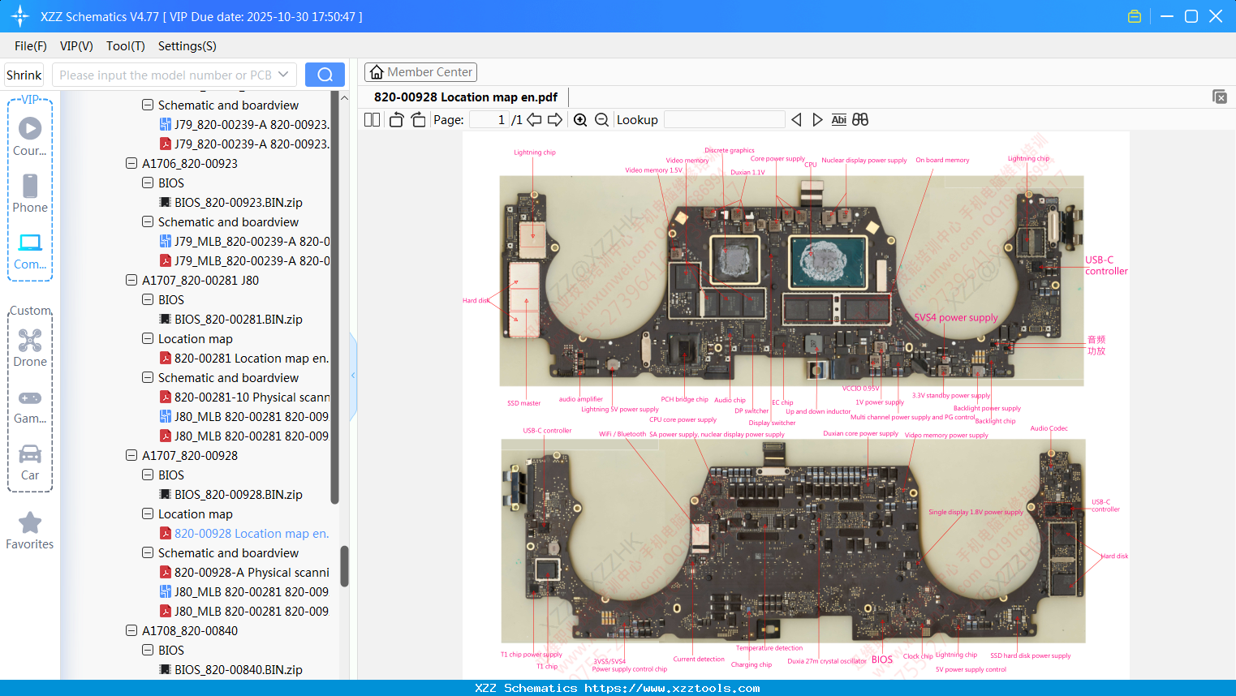This screenshot has height=696, width=1236.
Task: Open 820-00928-A Physical scan PDF
Action: pyautogui.click(x=244, y=573)
